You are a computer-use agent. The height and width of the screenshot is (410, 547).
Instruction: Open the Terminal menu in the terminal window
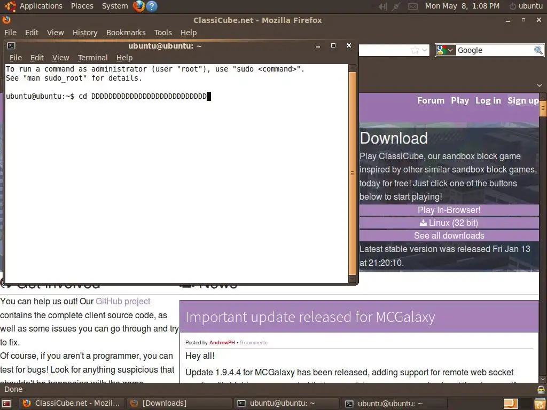92,58
